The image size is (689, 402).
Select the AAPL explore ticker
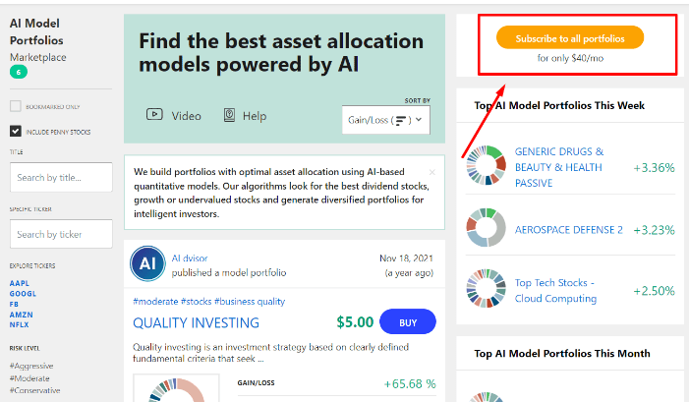click(20, 283)
